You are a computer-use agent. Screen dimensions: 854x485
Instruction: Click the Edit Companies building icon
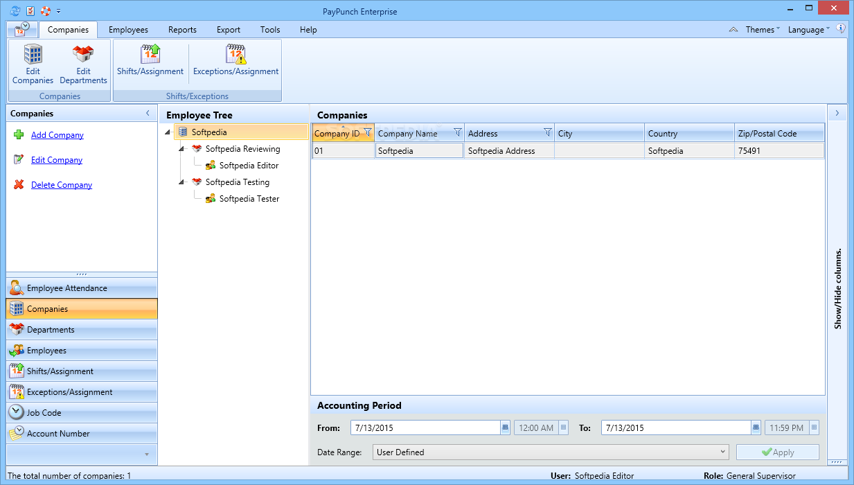click(x=33, y=54)
